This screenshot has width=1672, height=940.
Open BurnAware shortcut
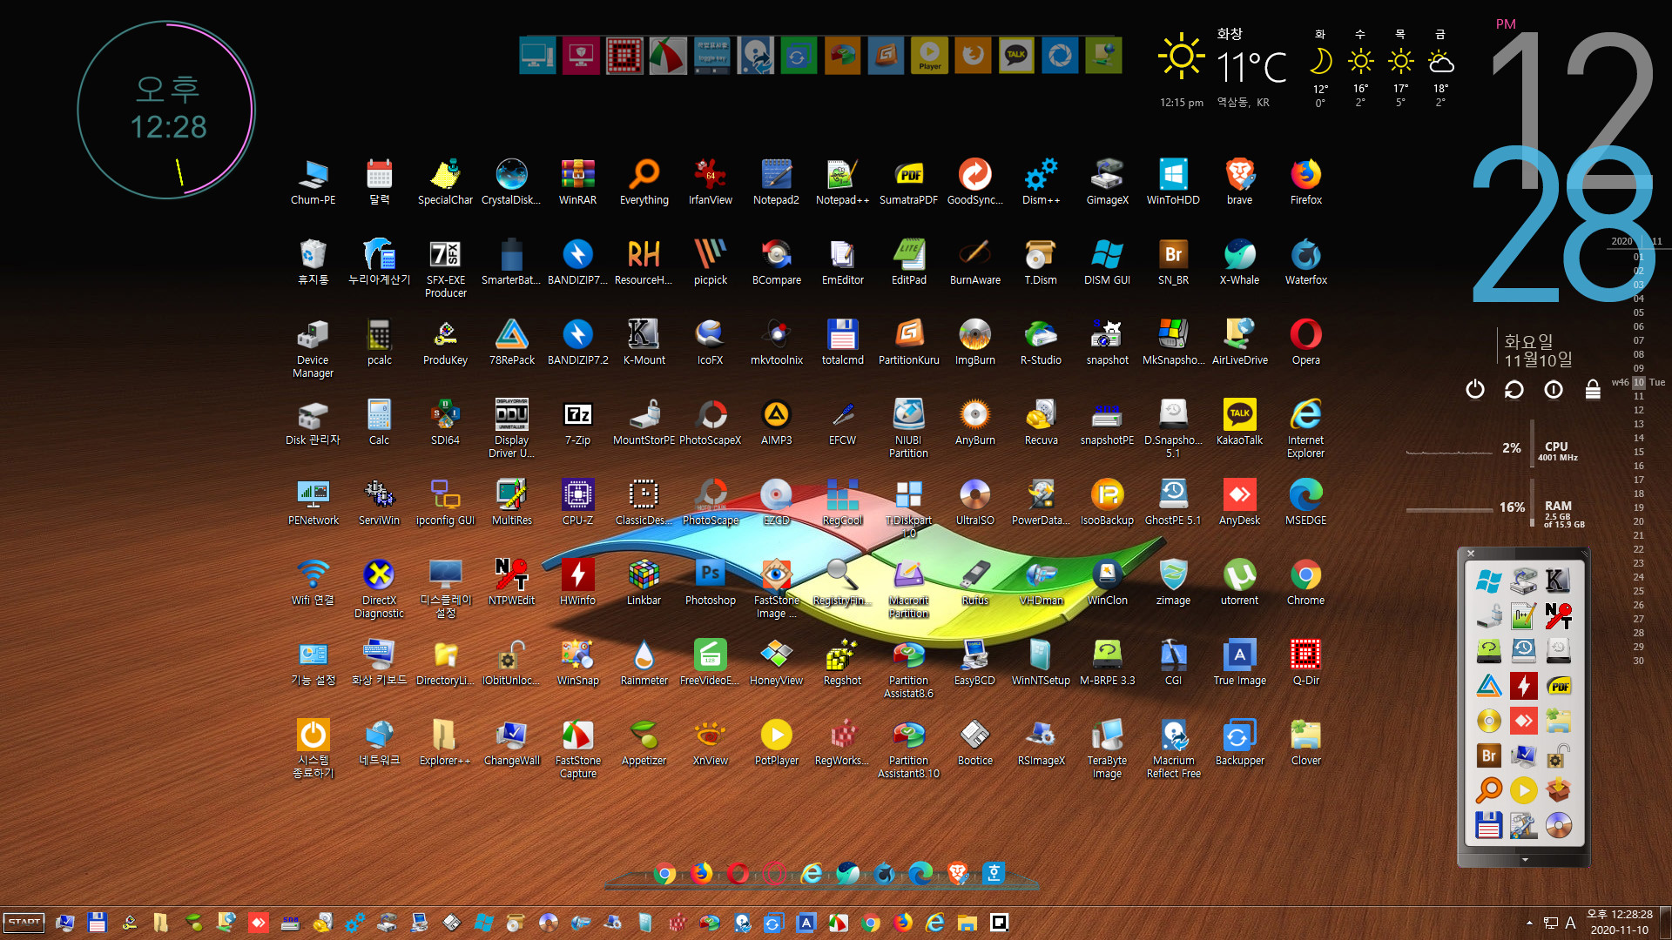974,262
